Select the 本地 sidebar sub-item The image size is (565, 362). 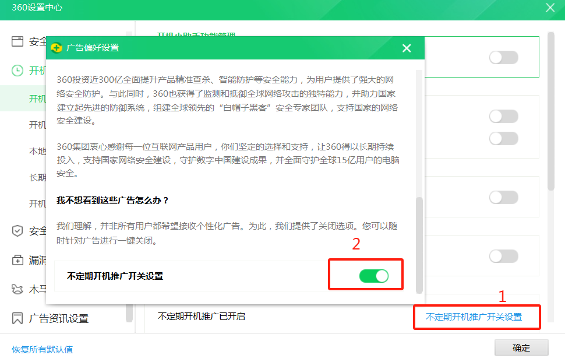37,151
